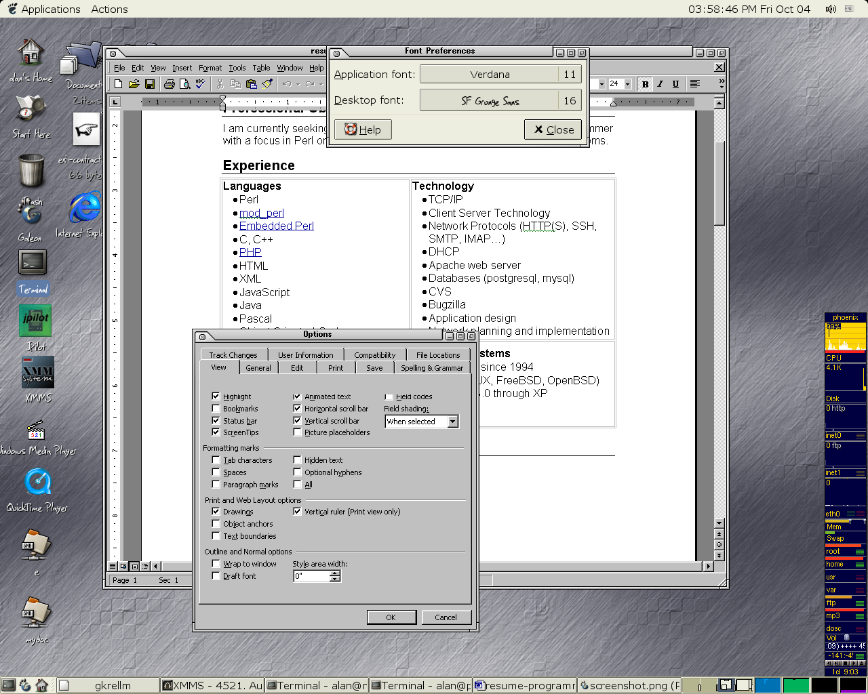The image size is (868, 694).
Task: Expand the toolbar overflow chevron
Action: tap(721, 84)
